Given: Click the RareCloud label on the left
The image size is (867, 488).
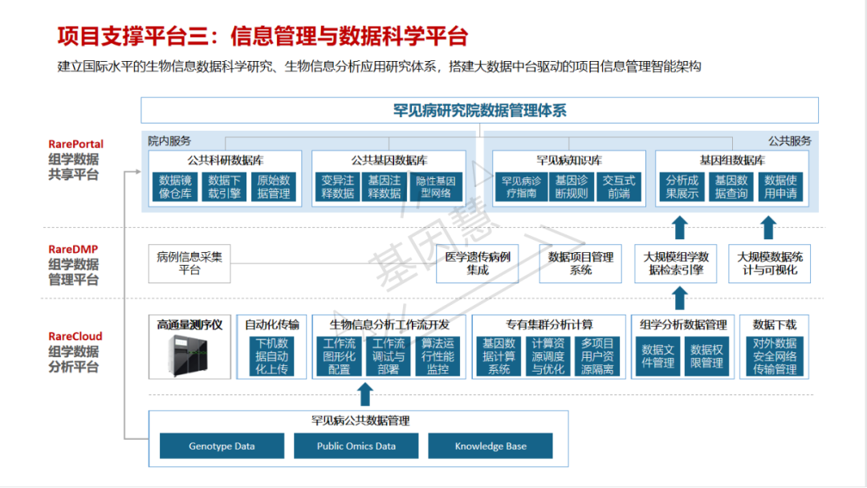Looking at the screenshot, I should point(75,336).
